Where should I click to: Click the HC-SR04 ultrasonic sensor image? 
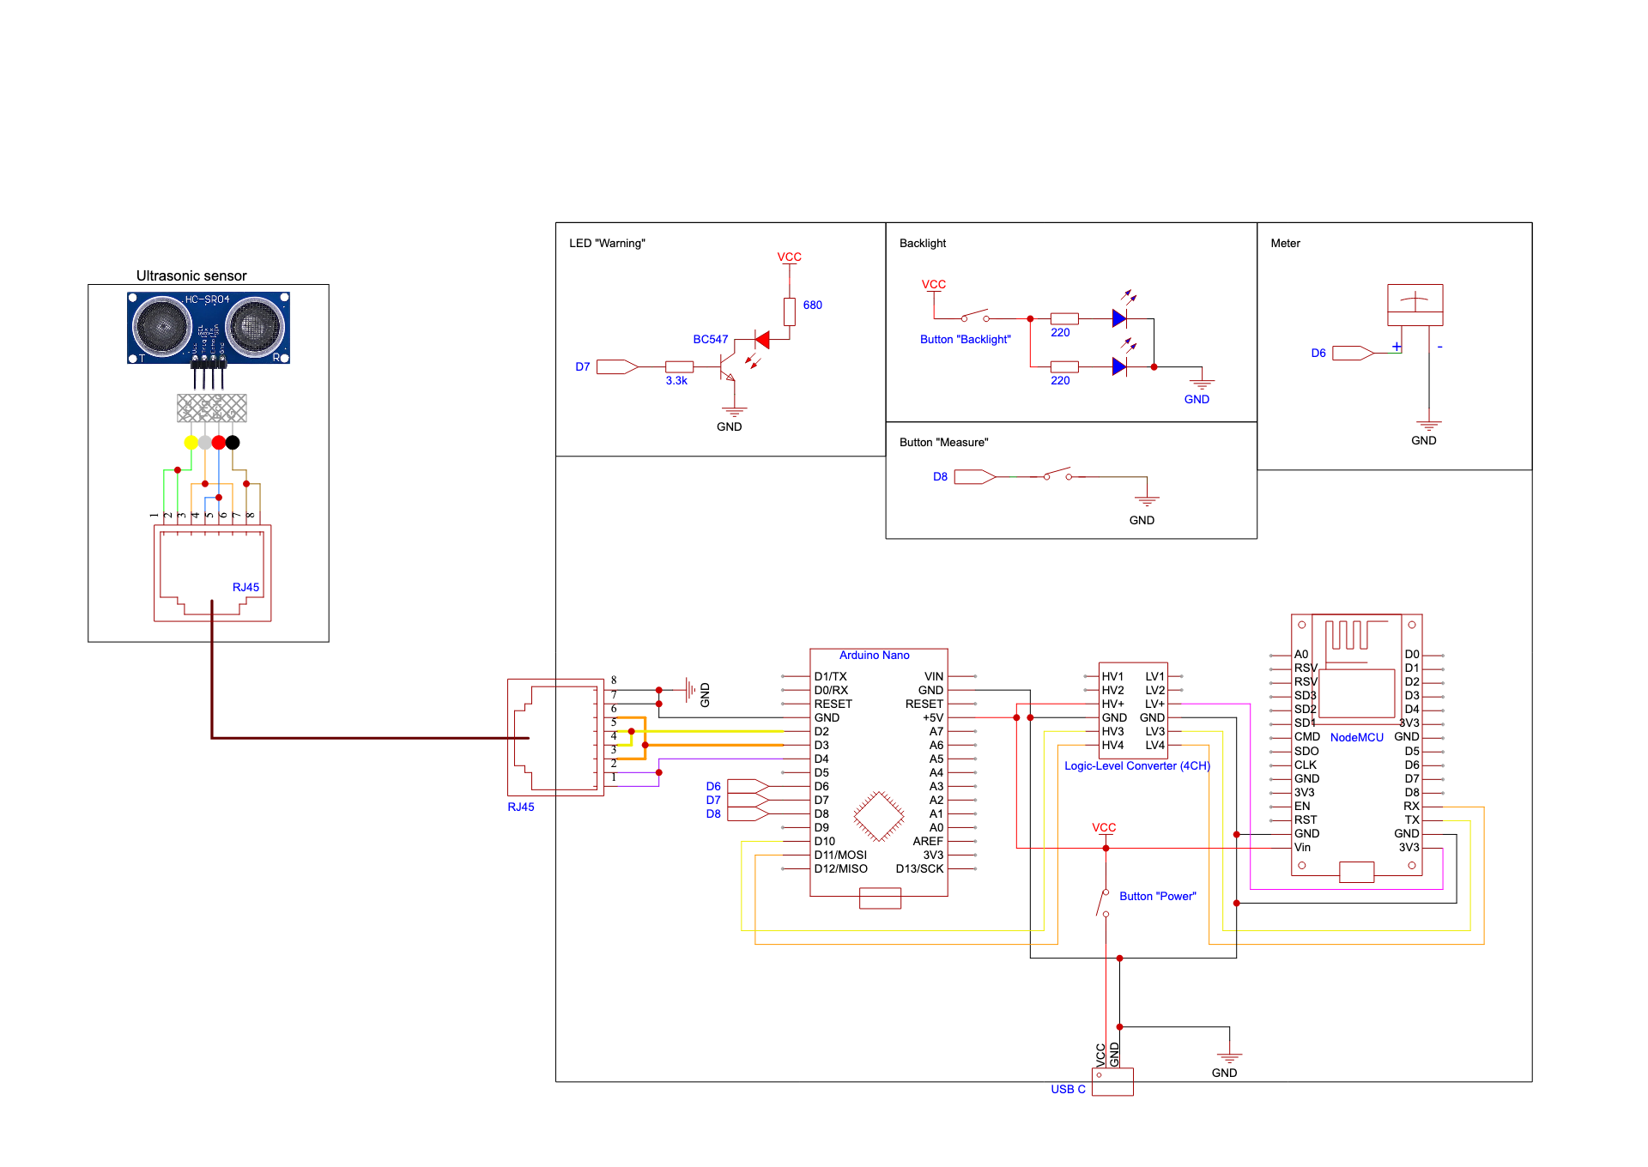click(208, 327)
